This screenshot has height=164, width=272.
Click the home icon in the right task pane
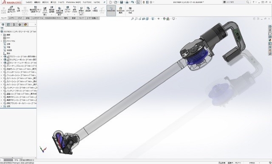[x=270, y=27]
